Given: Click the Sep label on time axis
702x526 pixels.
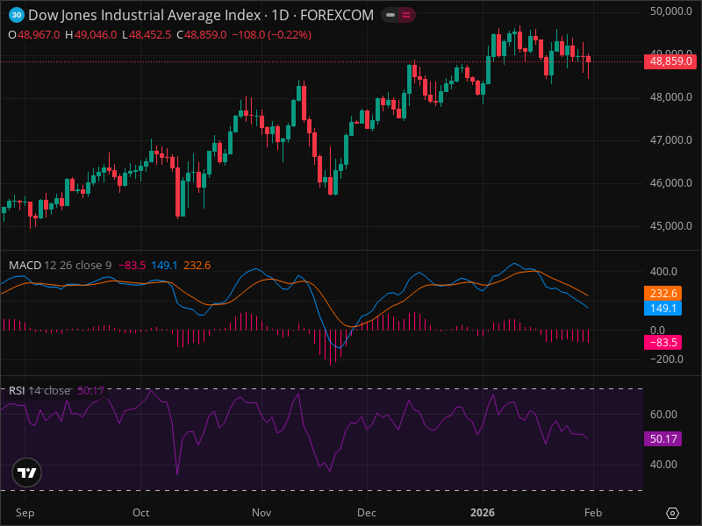Looking at the screenshot, I should coord(25,513).
